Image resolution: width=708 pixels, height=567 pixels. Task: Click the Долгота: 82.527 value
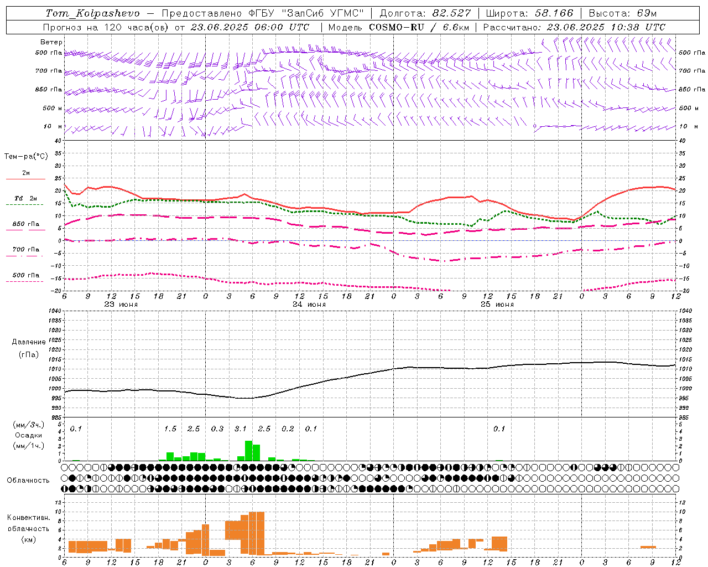(425, 13)
